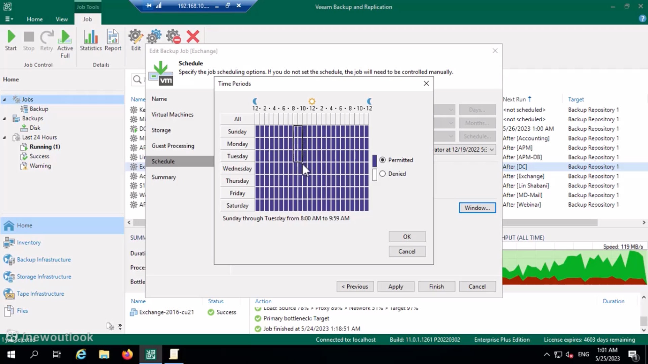Switch to the View ribbon tab
Screen dimensions: 648x364
click(61, 19)
